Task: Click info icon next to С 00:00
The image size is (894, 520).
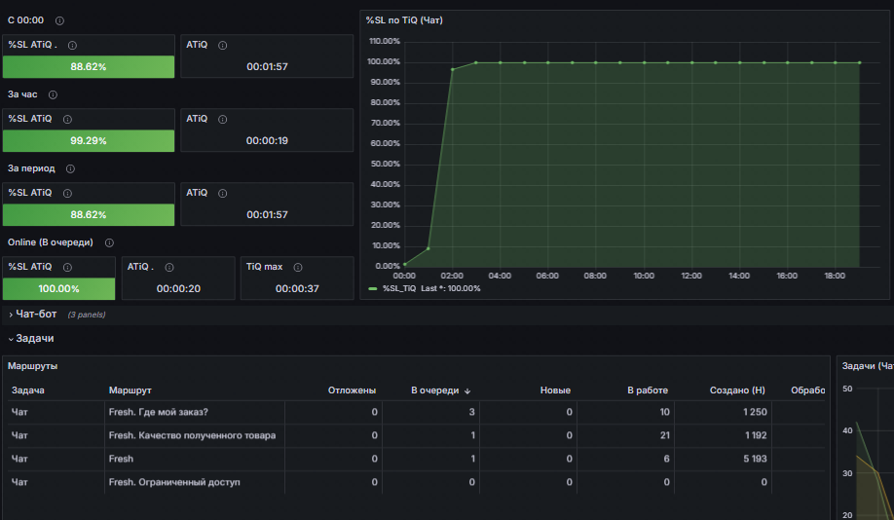Action: tap(59, 20)
